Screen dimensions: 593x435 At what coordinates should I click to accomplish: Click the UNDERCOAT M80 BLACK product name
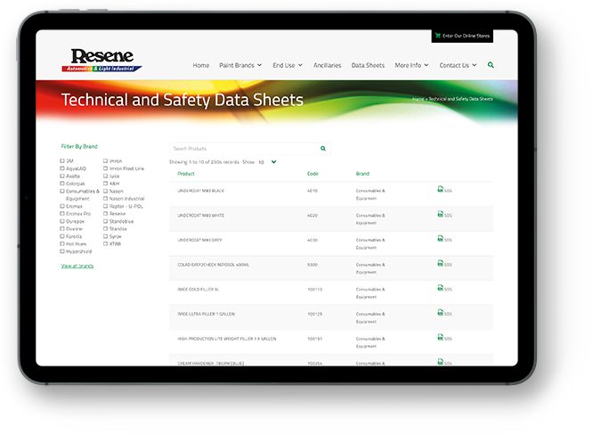click(x=201, y=191)
